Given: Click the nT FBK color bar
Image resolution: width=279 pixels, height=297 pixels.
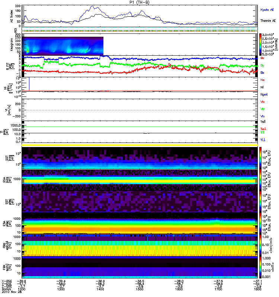Looking at the screenshot, I should pos(260,267).
